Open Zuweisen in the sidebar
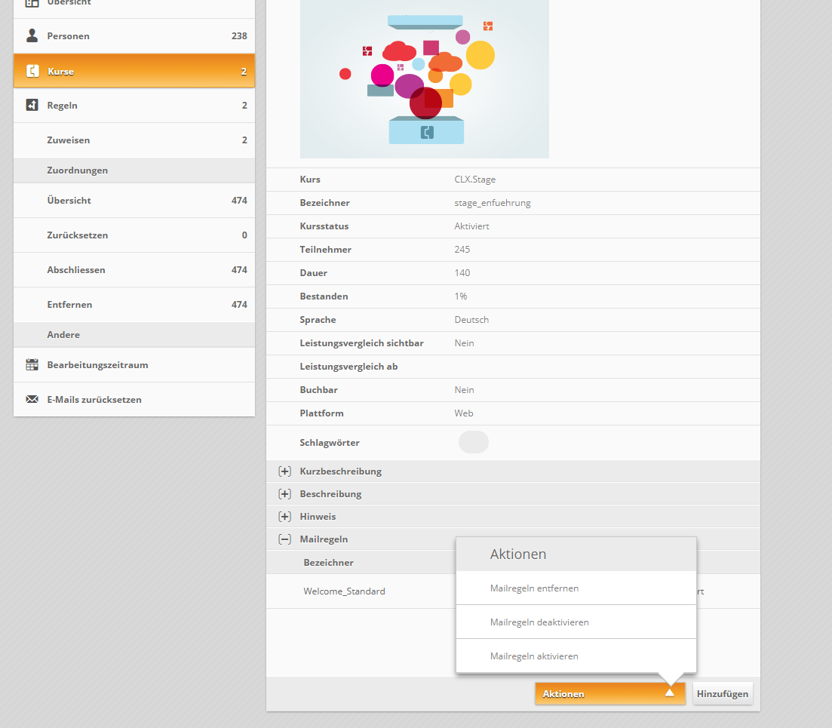832x728 pixels. [68, 140]
